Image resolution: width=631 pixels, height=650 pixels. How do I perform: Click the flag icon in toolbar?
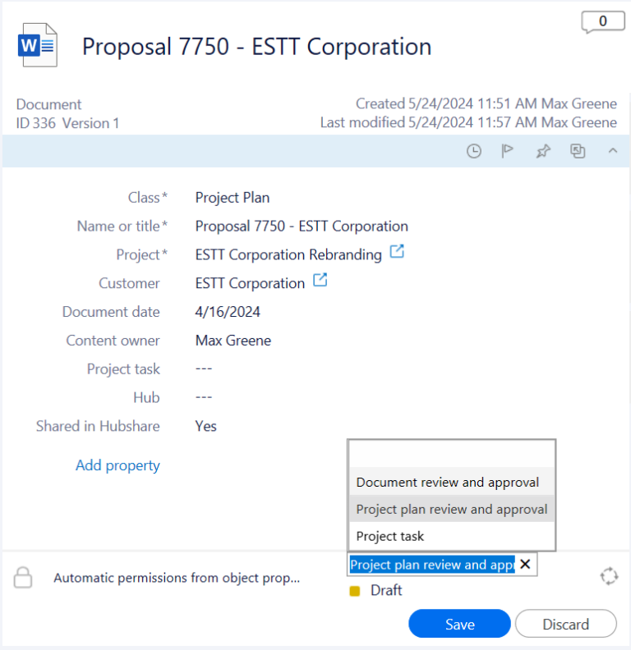pyautogui.click(x=508, y=151)
